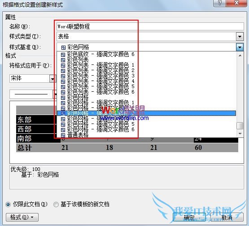Click the list scrollbar down arrow
Screen dimensions: 249x226
tap(240, 134)
